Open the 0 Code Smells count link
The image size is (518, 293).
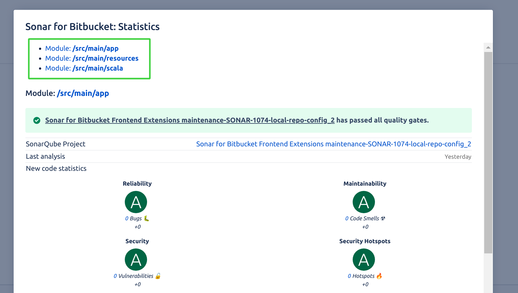(347, 218)
